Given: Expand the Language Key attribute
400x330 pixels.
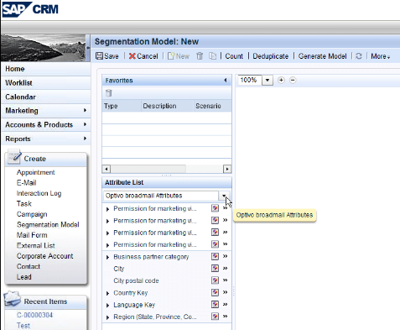Looking at the screenshot, I should pos(107,306).
